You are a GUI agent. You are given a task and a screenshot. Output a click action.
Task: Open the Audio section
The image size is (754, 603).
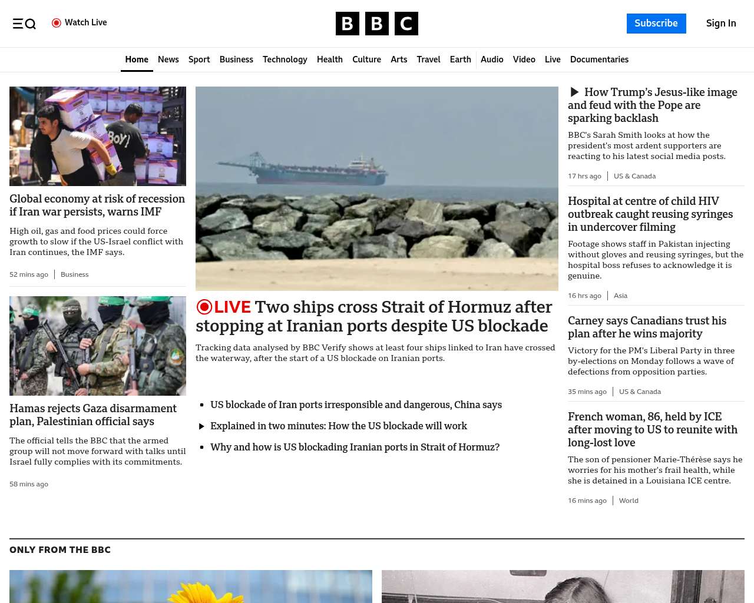tap(492, 59)
